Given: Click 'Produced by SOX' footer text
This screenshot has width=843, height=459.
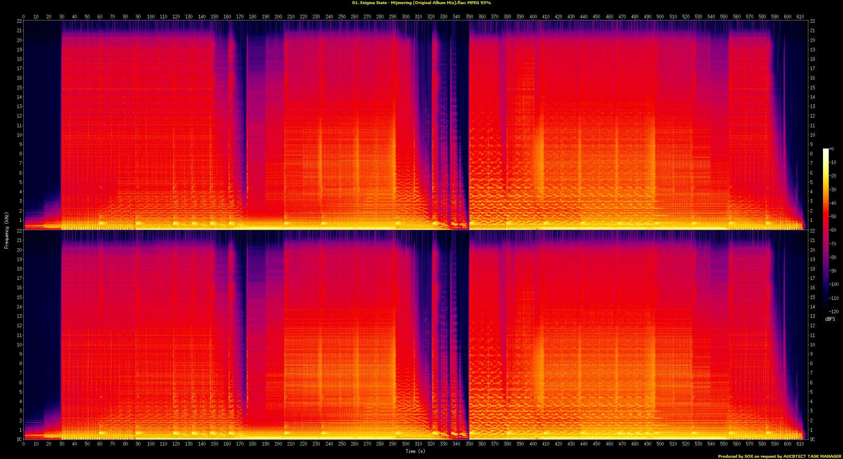Looking at the screenshot, I should point(735,456).
